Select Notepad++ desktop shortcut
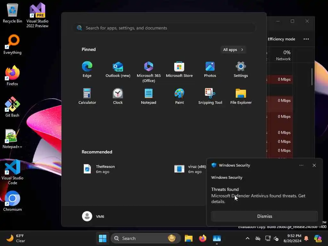 coord(12,139)
